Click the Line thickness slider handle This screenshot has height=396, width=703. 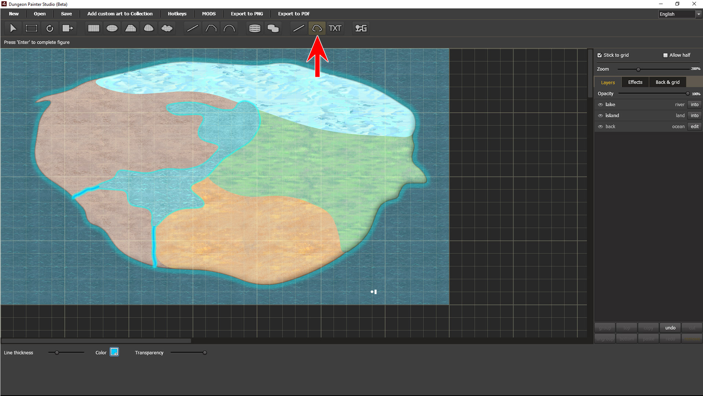click(x=57, y=353)
